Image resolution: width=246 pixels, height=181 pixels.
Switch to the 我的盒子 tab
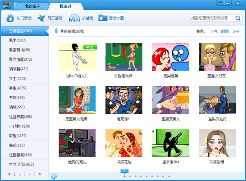(34, 7)
